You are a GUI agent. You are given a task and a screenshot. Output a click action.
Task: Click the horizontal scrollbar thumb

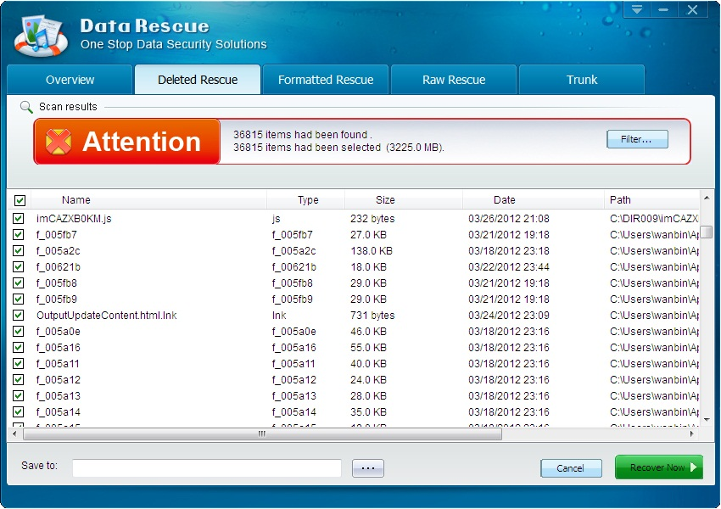(261, 433)
